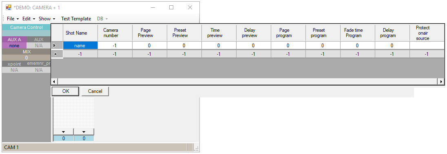This screenshot has height=154, width=447.
Task: Click Test Template in menu bar
Action: 76,19
